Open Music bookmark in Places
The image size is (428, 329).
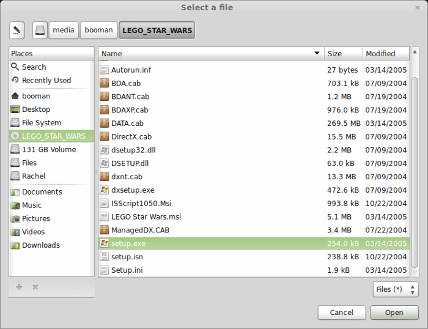pyautogui.click(x=51, y=205)
